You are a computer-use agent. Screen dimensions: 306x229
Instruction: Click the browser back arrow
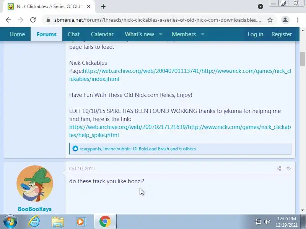pos(8,20)
